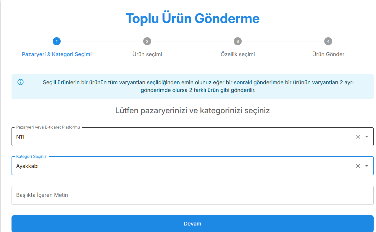The width and height of the screenshot is (376, 232).
Task: Clear the Ayakkabı category selection
Action: (x=358, y=166)
